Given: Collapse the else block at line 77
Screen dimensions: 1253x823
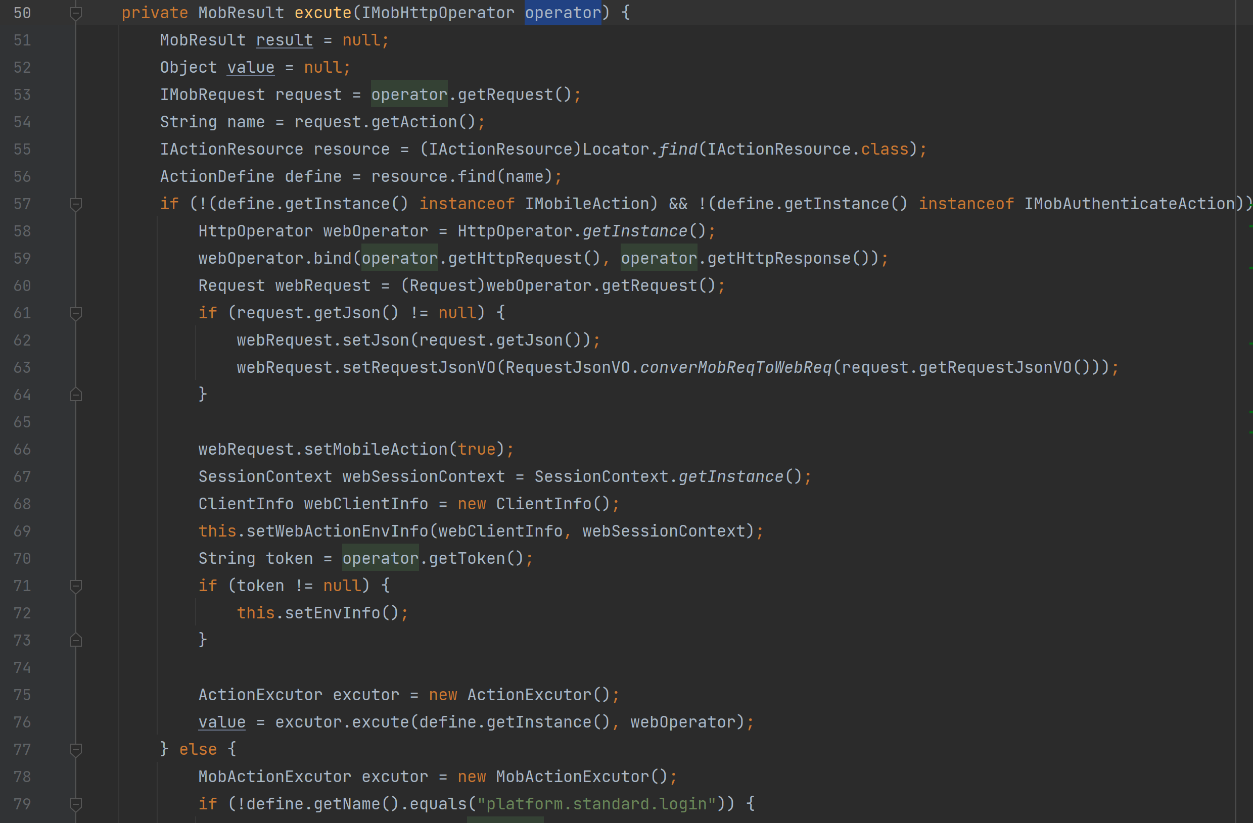Looking at the screenshot, I should pyautogui.click(x=76, y=750).
